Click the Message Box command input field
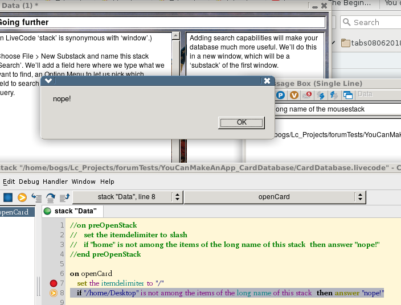 [337, 109]
